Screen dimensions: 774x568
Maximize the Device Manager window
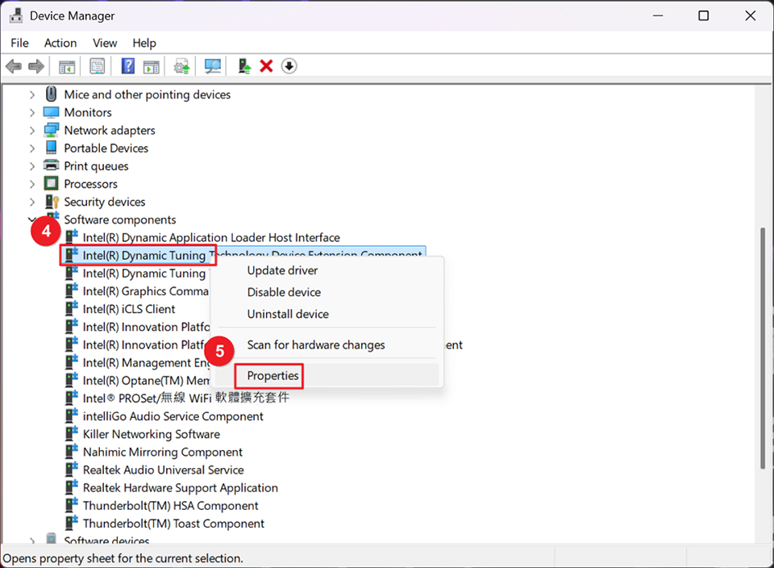pyautogui.click(x=703, y=16)
